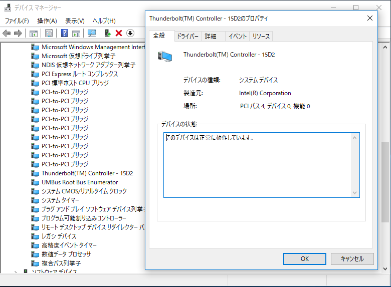The image size is (391, 287).
Task: Close the Thunderbolt properties dialog
Action: coord(370,18)
